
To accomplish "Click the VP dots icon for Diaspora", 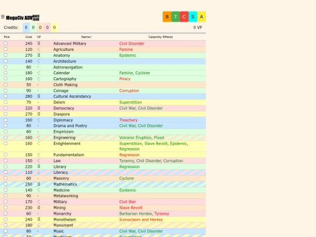I will pos(39,114).
